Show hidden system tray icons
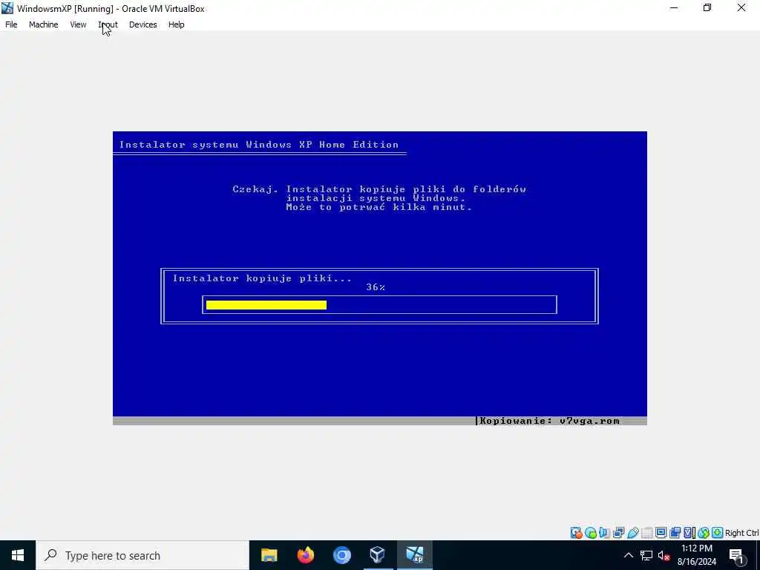The width and height of the screenshot is (760, 570). 628,555
